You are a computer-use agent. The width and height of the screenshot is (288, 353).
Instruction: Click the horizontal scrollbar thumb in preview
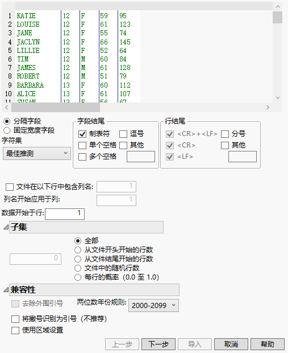point(56,108)
